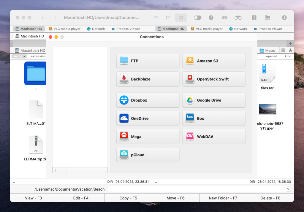
Task: Click the download queue arrow icon
Action: (284, 18)
